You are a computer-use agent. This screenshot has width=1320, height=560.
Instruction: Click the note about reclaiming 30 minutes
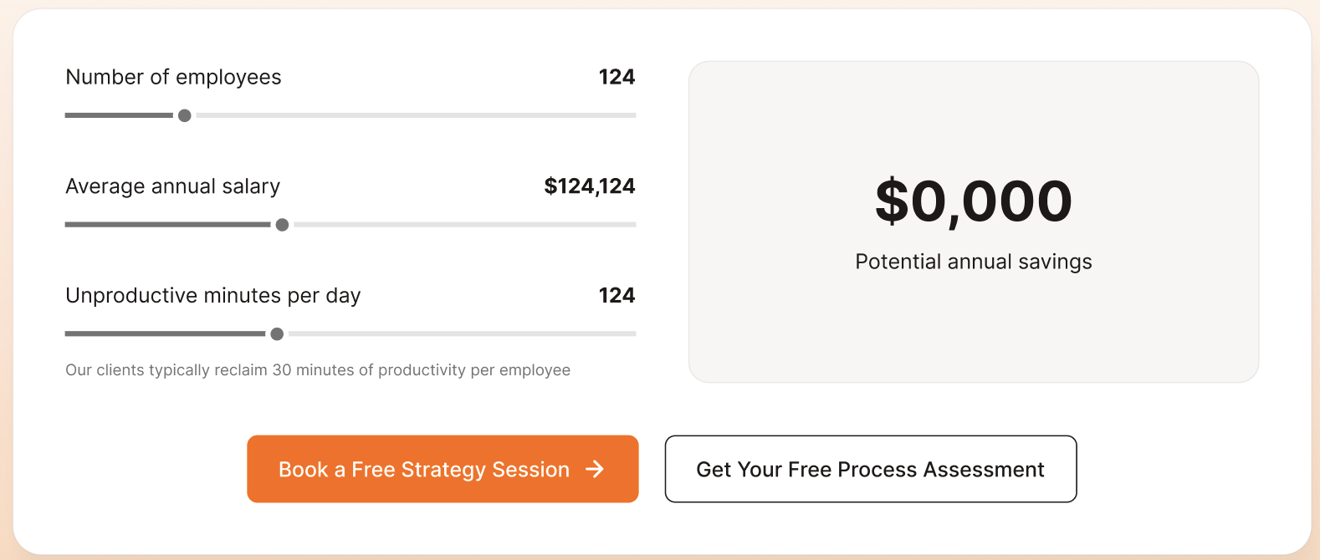click(x=318, y=370)
